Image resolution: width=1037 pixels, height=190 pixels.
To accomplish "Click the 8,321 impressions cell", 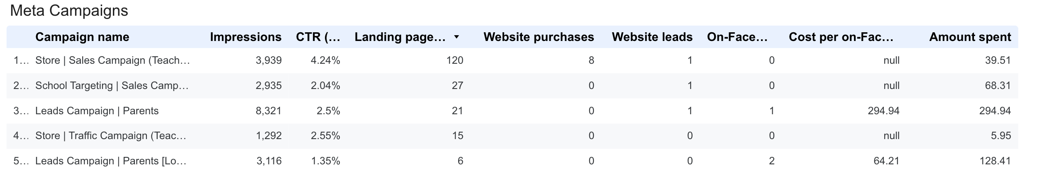I will tap(268, 111).
